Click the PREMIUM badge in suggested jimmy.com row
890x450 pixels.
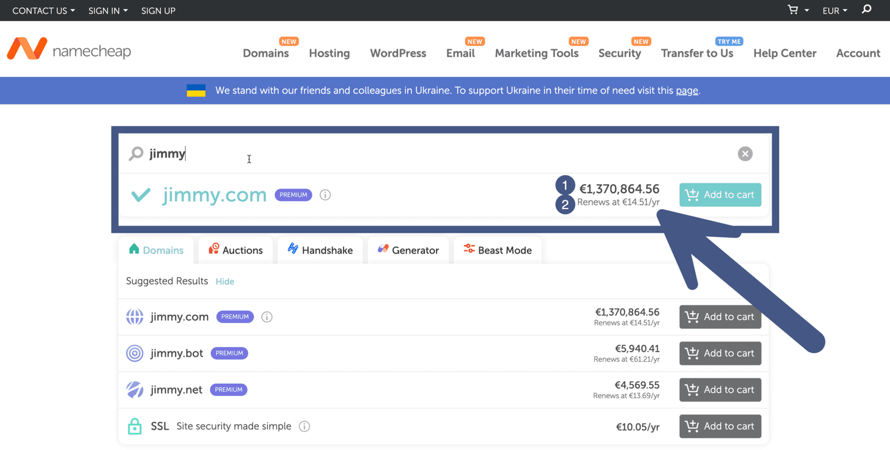[235, 317]
